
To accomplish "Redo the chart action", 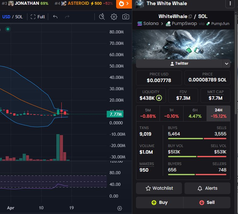I will point(67,17).
